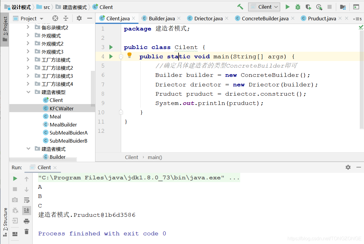Start debugging with the bug icon
The image size is (364, 244).
pyautogui.click(x=298, y=7)
